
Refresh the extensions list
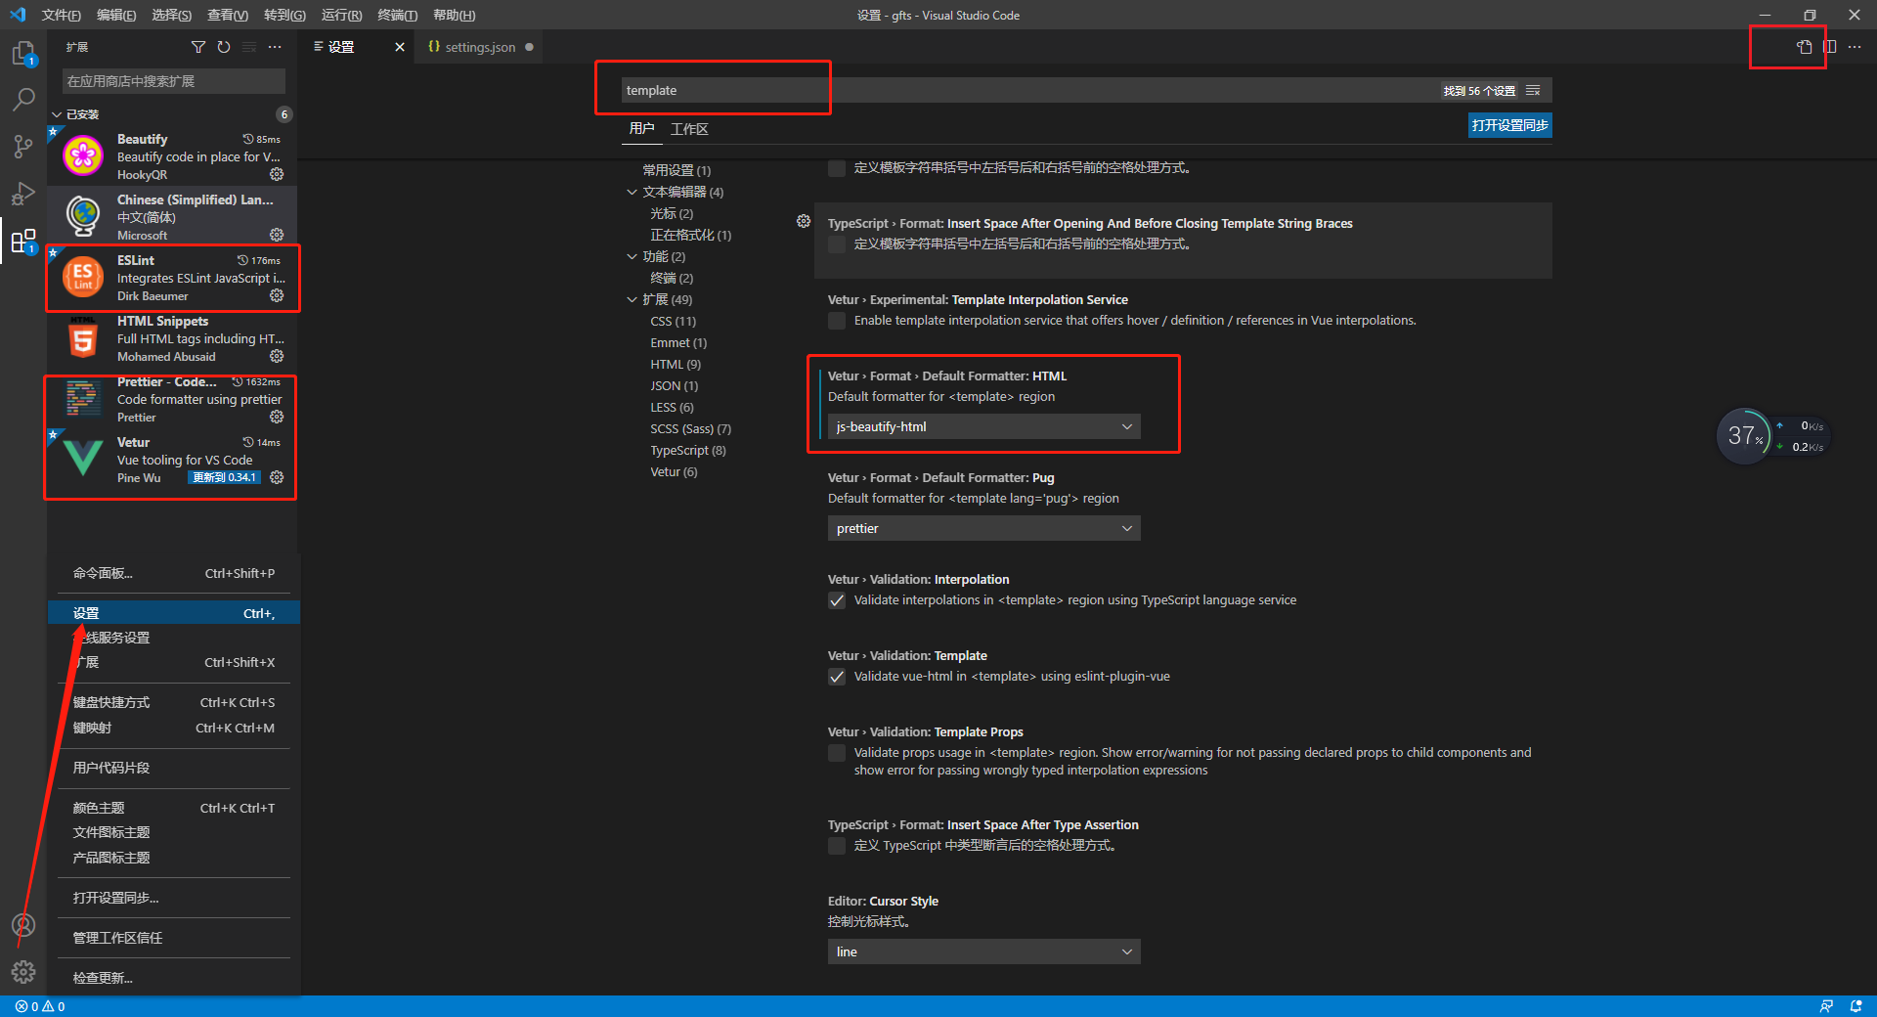pos(224,47)
